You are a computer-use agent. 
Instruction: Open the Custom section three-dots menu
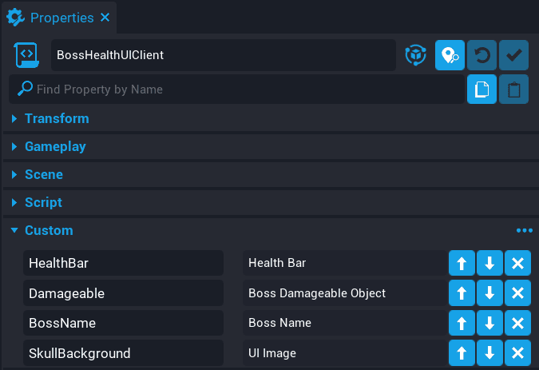pos(524,230)
